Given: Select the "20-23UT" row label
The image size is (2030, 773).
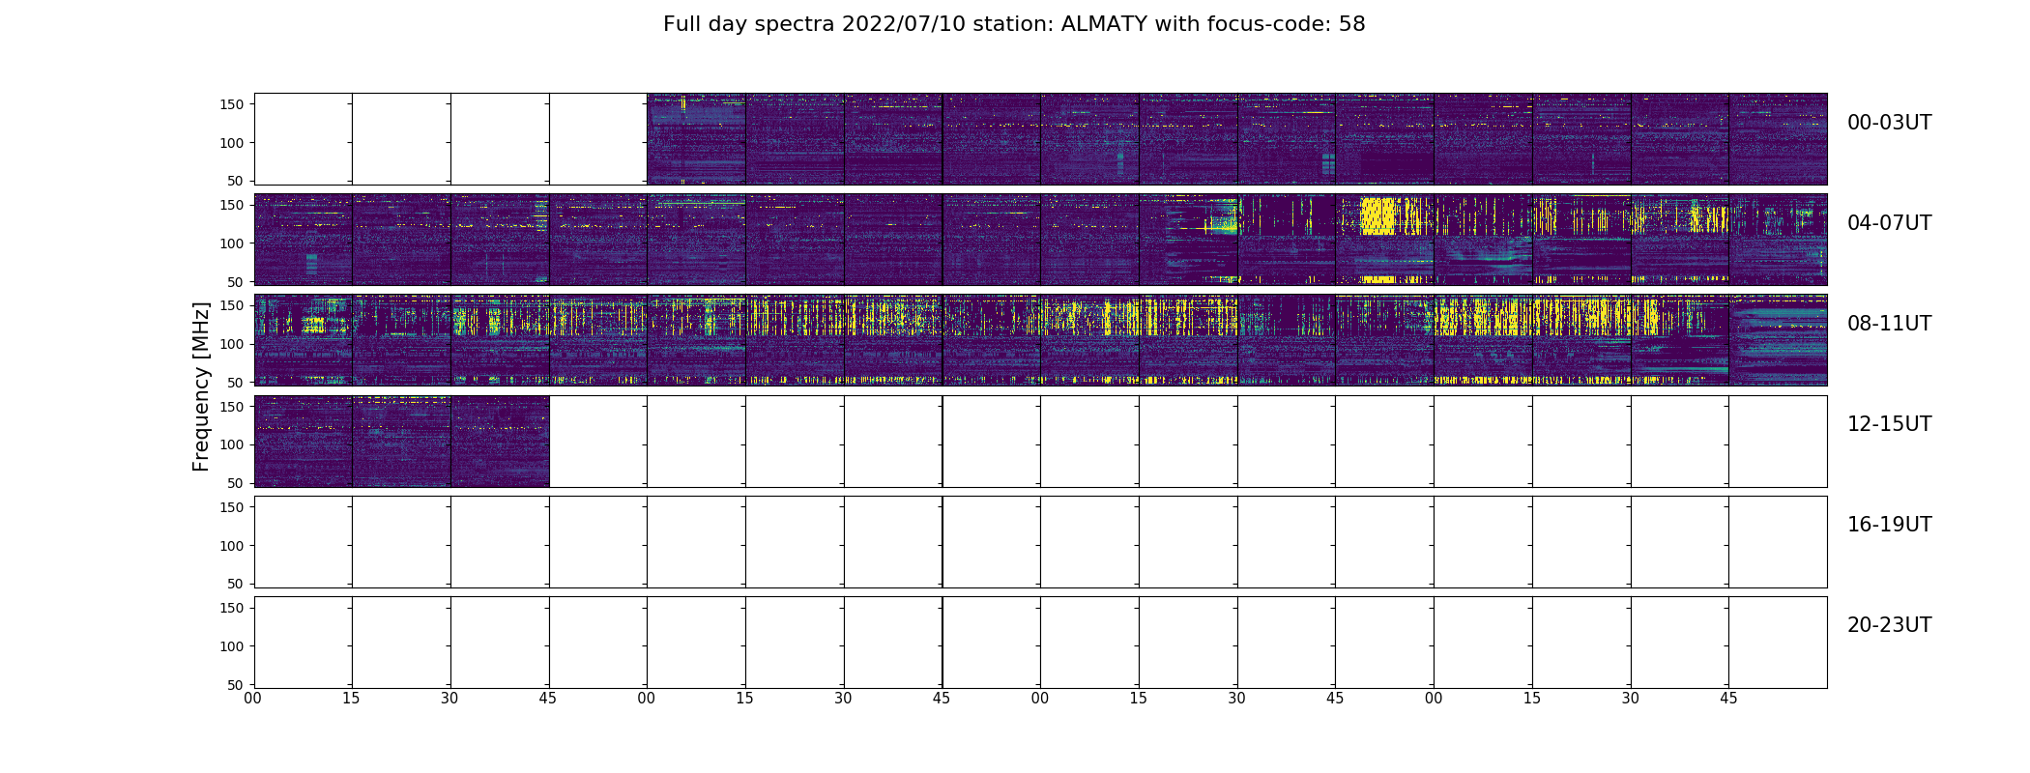Looking at the screenshot, I should 1889,625.
